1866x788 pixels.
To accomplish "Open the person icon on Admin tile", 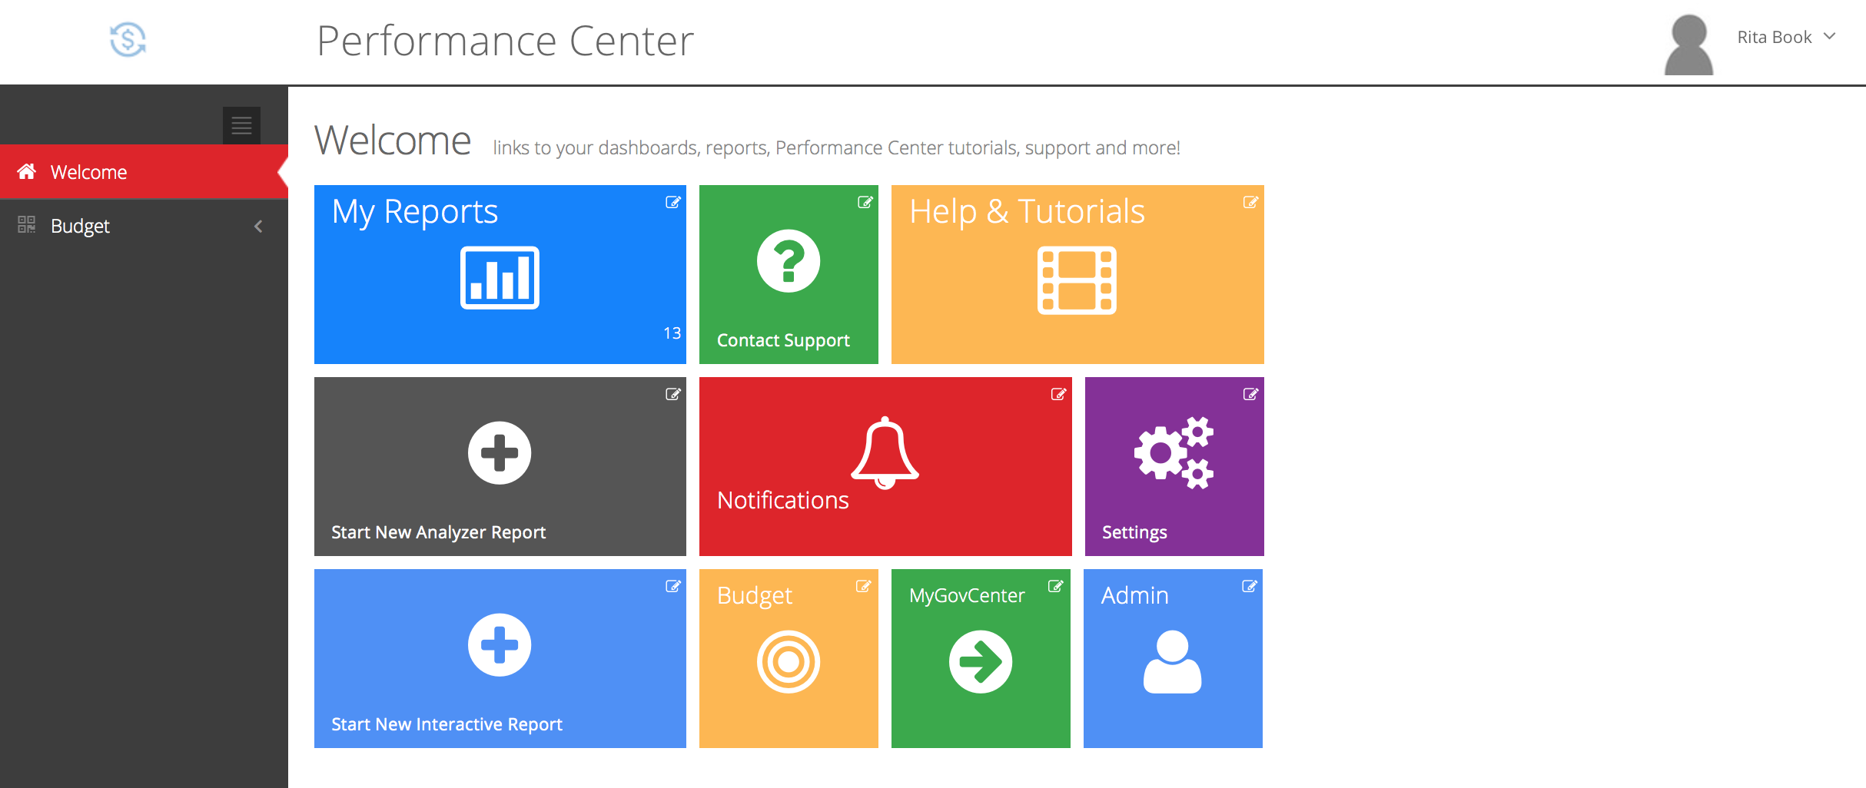I will [x=1172, y=661].
